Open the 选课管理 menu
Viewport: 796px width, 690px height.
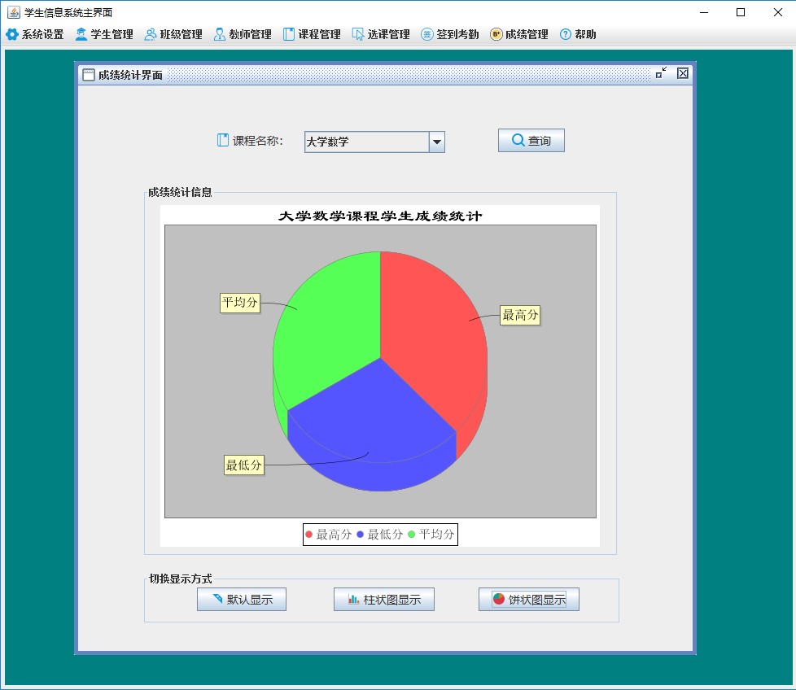(x=381, y=34)
